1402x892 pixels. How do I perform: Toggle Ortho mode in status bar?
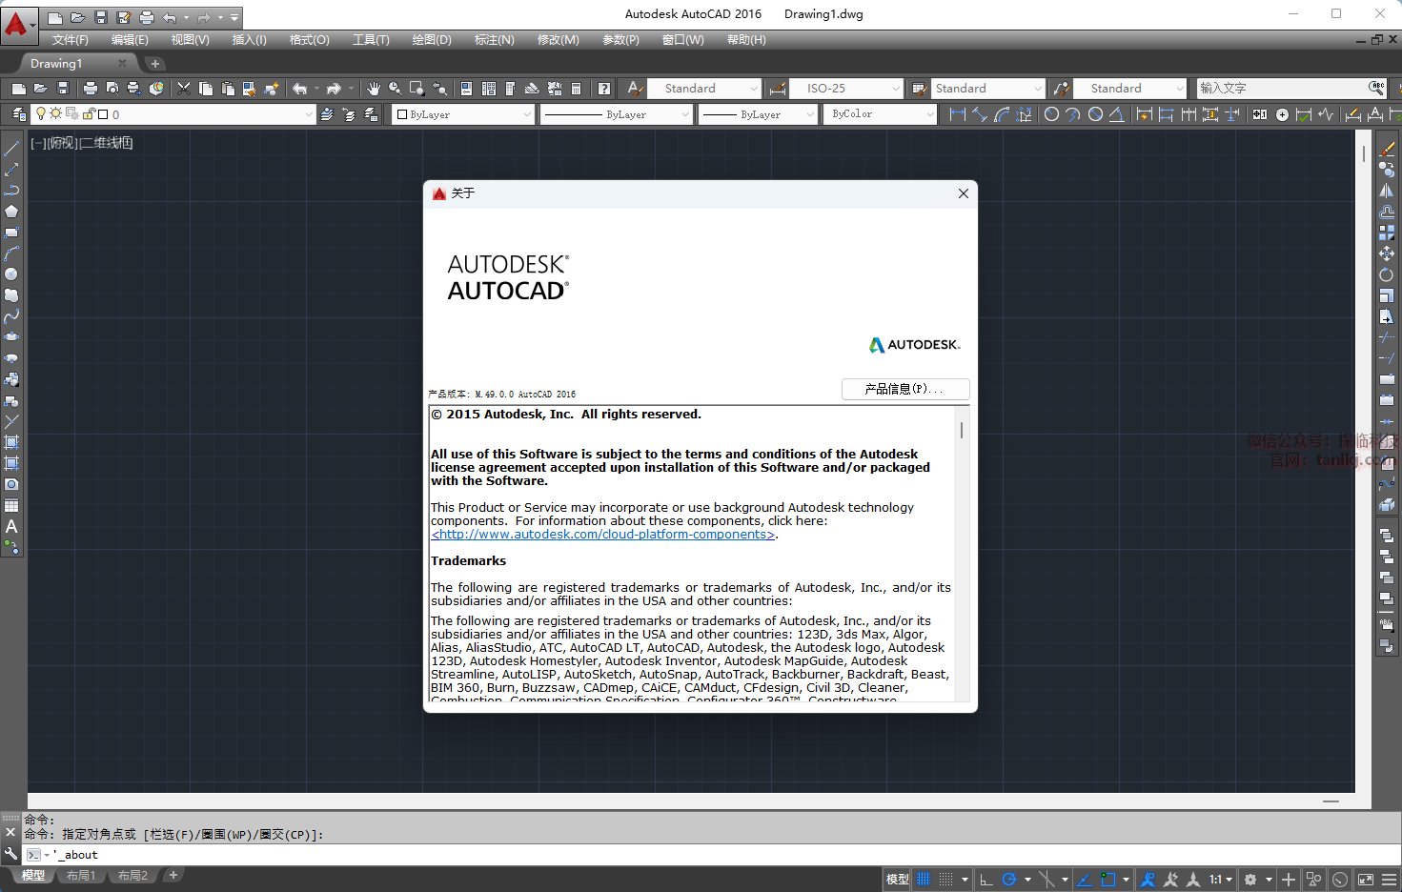(x=986, y=879)
